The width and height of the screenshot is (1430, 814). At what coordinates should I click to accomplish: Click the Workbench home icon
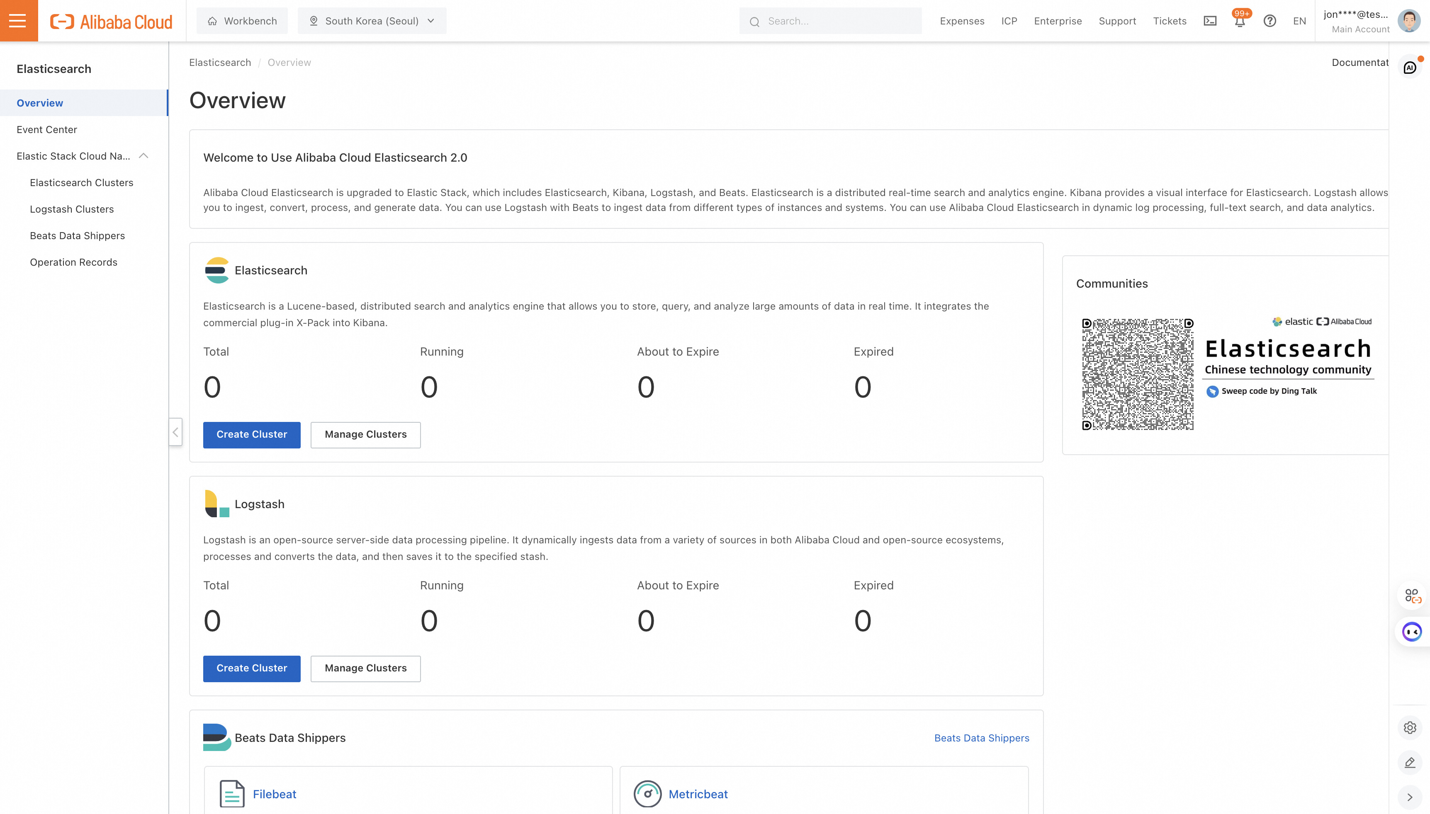click(x=212, y=21)
